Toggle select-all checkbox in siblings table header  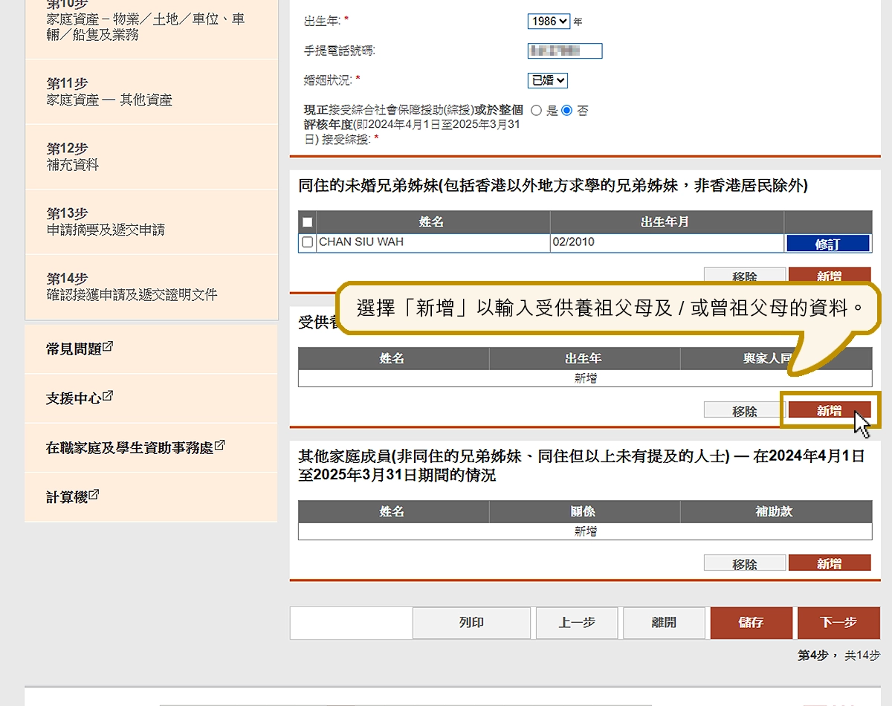coord(308,222)
